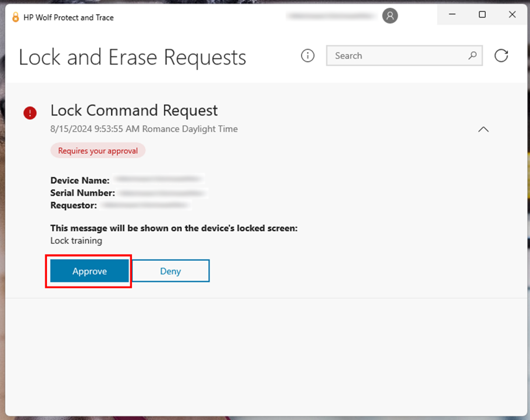Open the user account profile icon
530x420 pixels.
(x=390, y=16)
